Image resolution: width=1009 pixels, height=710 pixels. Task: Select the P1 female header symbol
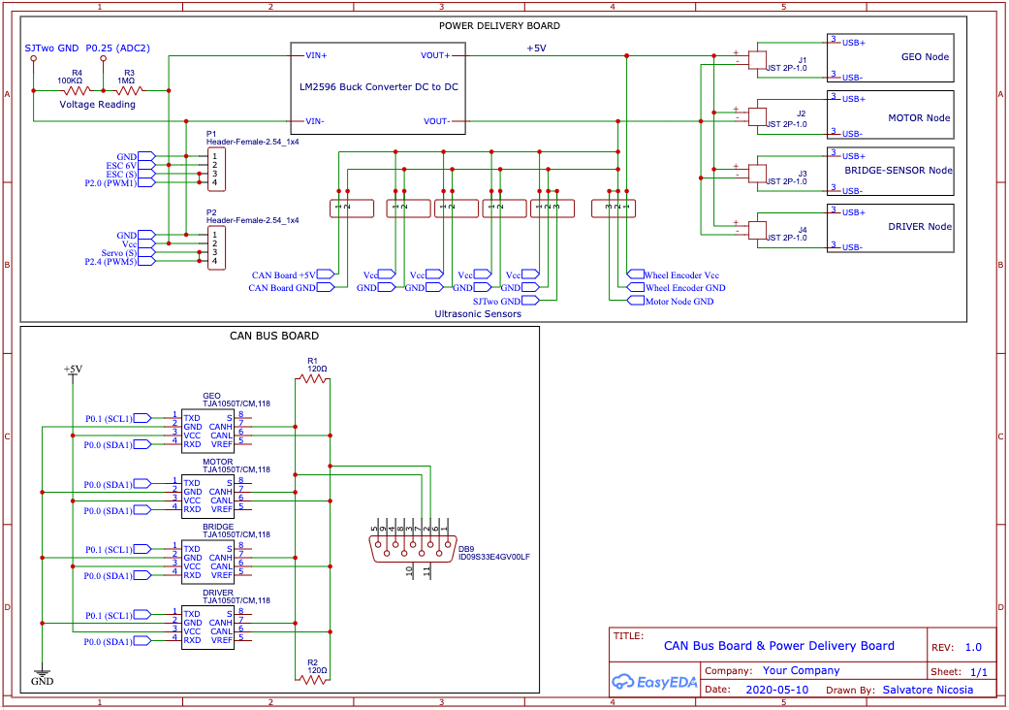[216, 170]
